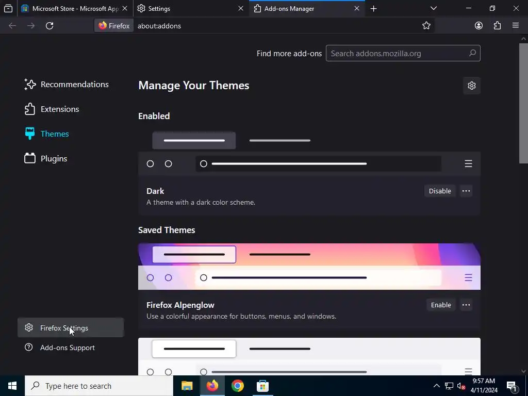This screenshot has height=396, width=528.
Task: Select the Themes category
Action: (47, 134)
